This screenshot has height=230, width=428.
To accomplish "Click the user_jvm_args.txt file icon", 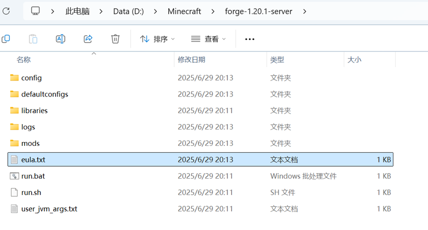I will click(14, 209).
